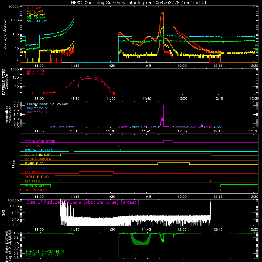Click the 11:30 tick label under particle rates panel
This screenshot has height=262, width=262.
coord(111,99)
